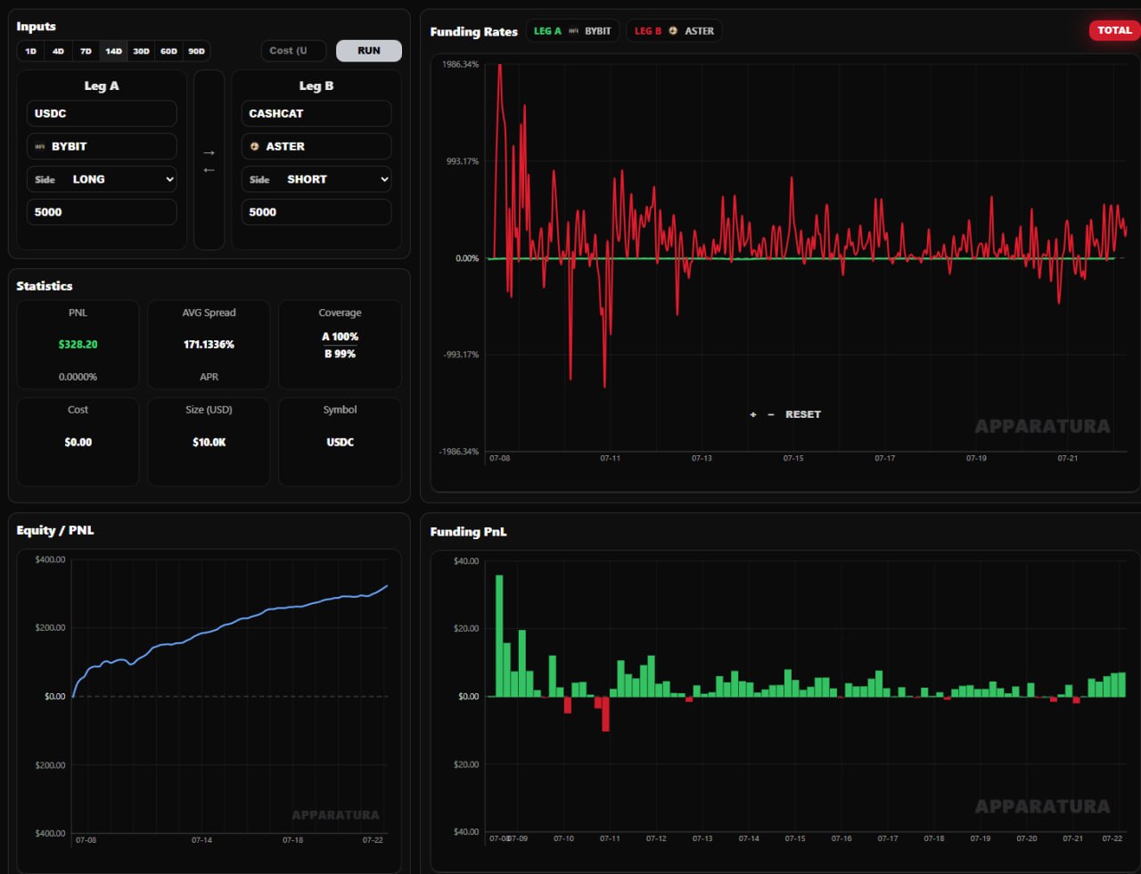Screen dimensions: 1141x874
Task: Select the 14D time range tab
Action: tap(113, 51)
